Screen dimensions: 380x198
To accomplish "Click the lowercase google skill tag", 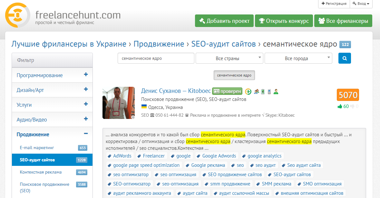I will 181,156.
